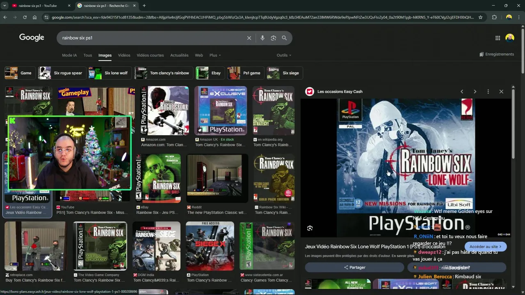Click the browser address bar URL
This screenshot has height=295, width=525.
coord(262,17)
